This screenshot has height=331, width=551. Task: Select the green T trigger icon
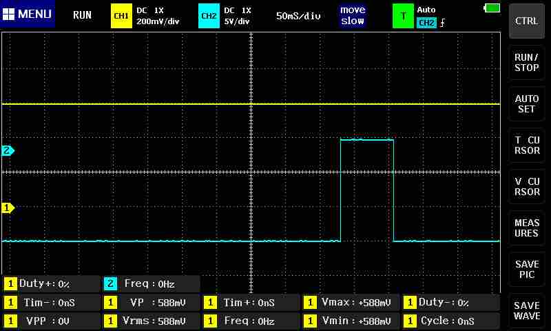tap(403, 15)
